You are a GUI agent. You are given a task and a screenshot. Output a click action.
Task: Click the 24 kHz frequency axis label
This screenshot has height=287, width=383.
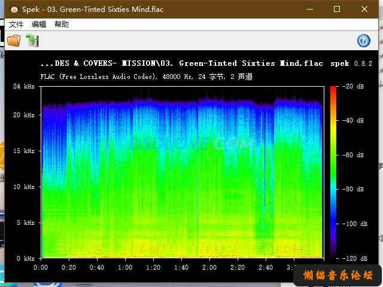click(24, 86)
